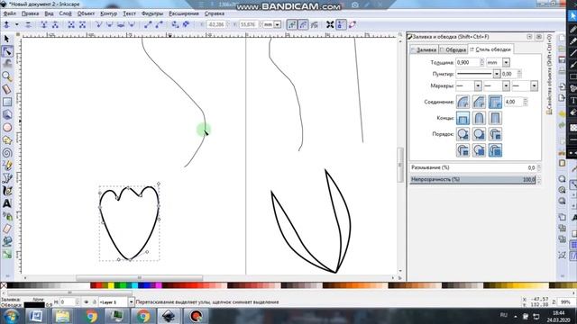Click Make nodes smooth icon
The width and height of the screenshot is (577, 324).
tap(110, 24)
